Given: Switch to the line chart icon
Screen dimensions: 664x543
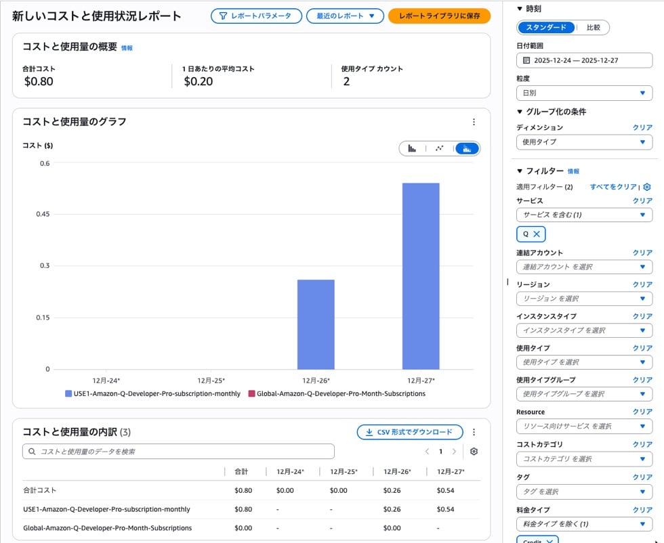Looking at the screenshot, I should 438,148.
